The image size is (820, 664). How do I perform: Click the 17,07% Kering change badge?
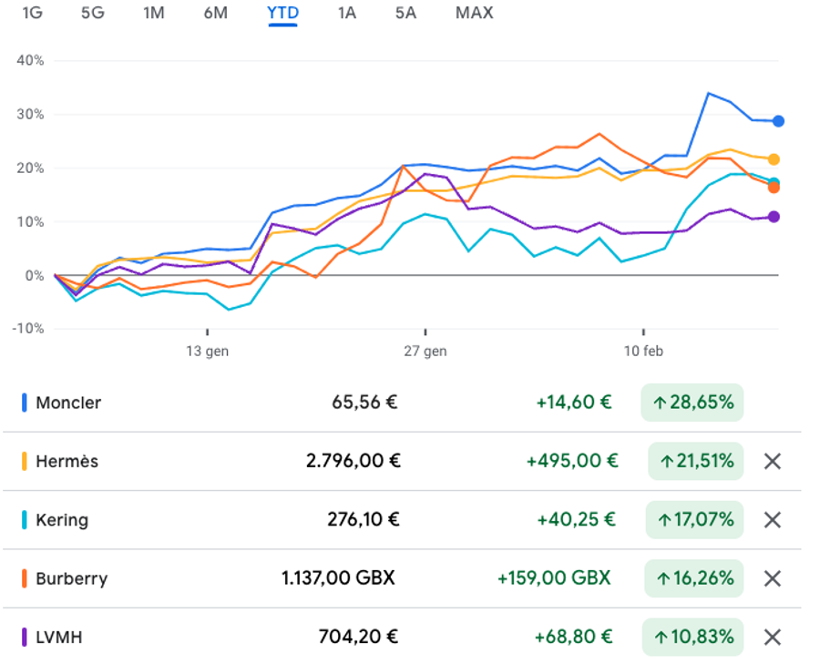tap(694, 519)
